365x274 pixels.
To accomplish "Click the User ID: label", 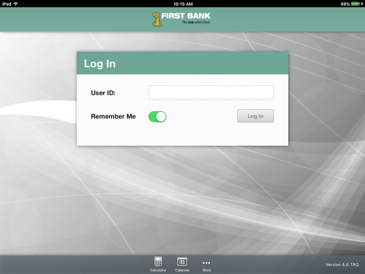I will pos(103,93).
